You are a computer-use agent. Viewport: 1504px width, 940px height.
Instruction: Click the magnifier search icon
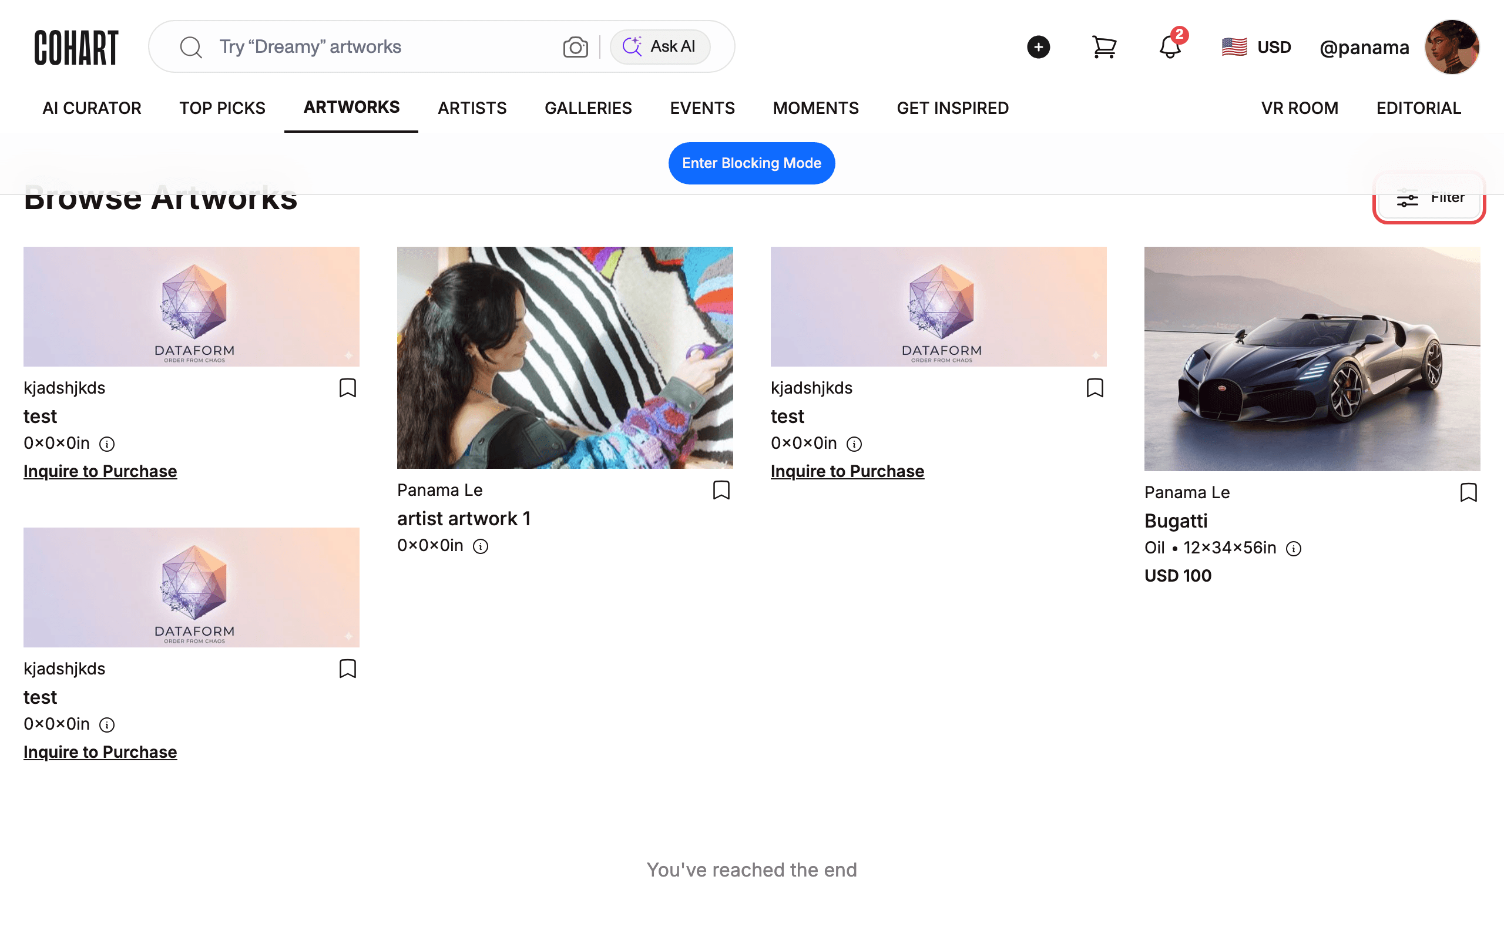pos(191,47)
